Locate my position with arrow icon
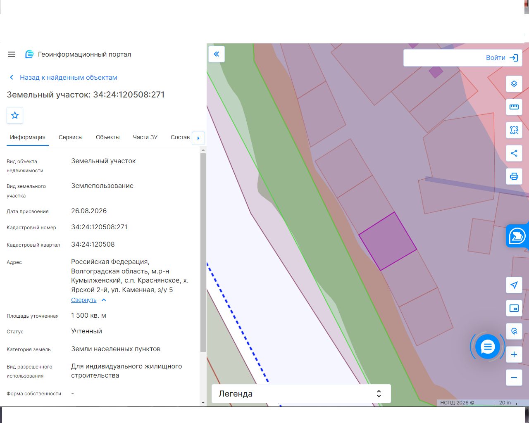This screenshot has width=529, height=423. [x=514, y=285]
